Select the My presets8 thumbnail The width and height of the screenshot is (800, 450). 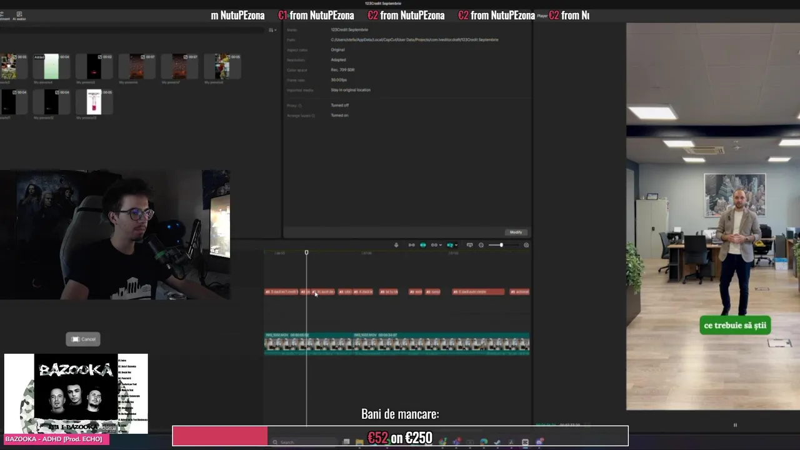point(222,66)
